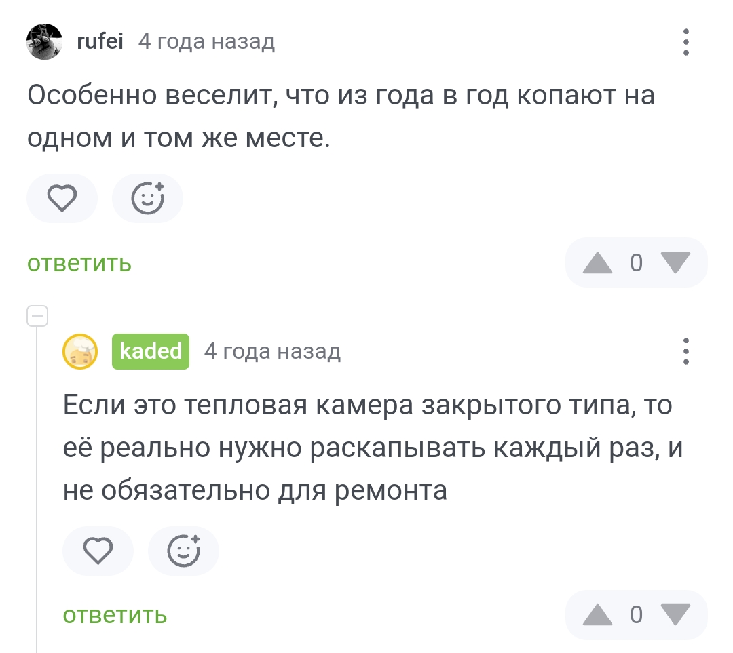
Task: Toggle the heart on kaded's reply
Action: [98, 551]
